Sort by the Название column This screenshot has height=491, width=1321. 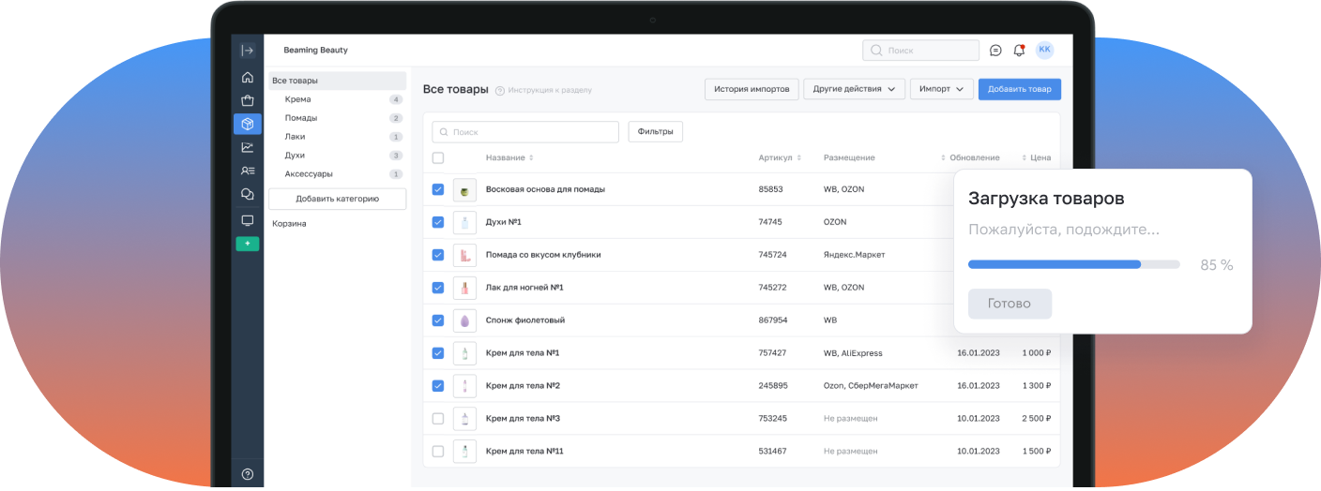pos(509,158)
